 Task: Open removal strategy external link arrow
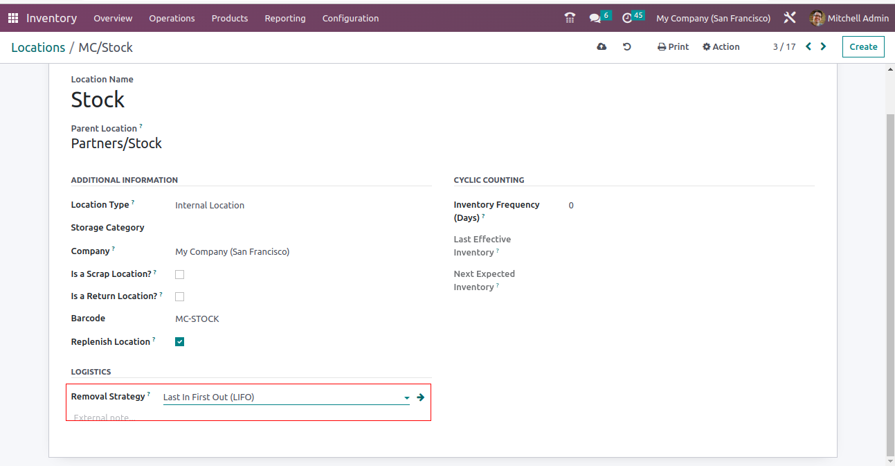click(420, 397)
